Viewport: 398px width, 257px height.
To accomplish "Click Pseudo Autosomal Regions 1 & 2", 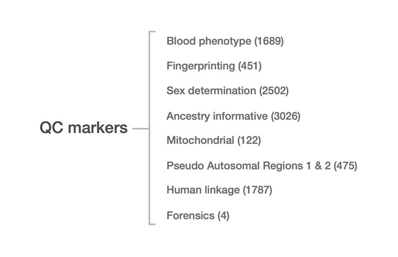I will [x=249, y=166].
